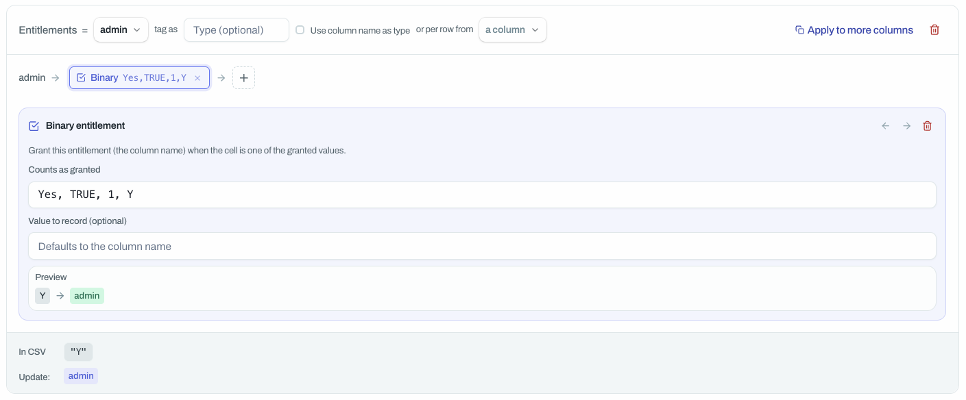Open the admin column dropdown
The height and width of the screenshot is (400, 966).
tap(121, 30)
